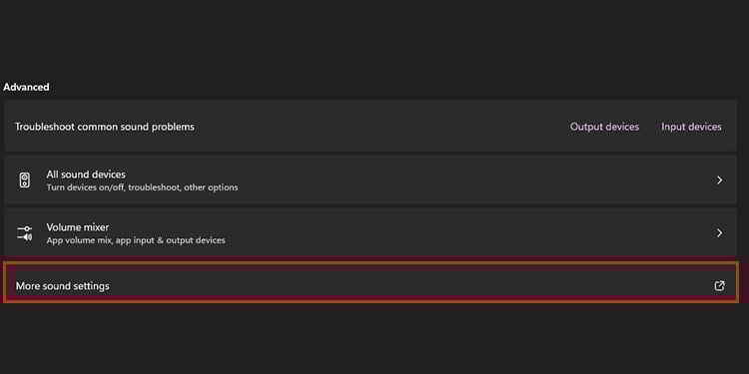Click the Volume mixer sliders icon
This screenshot has width=749, height=374.
pos(24,232)
